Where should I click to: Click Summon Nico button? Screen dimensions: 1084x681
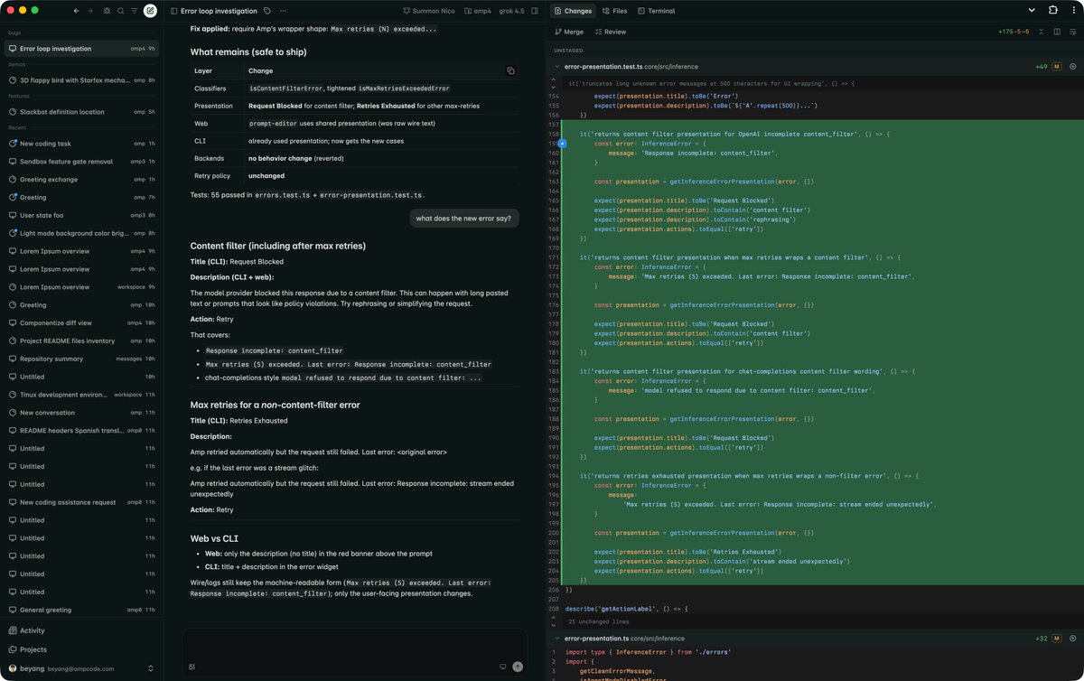429,11
